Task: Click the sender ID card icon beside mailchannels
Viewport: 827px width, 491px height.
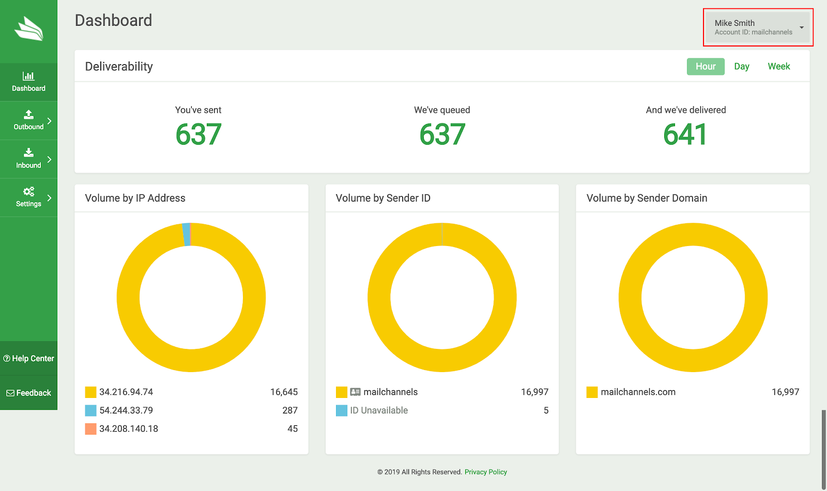Action: click(x=355, y=392)
